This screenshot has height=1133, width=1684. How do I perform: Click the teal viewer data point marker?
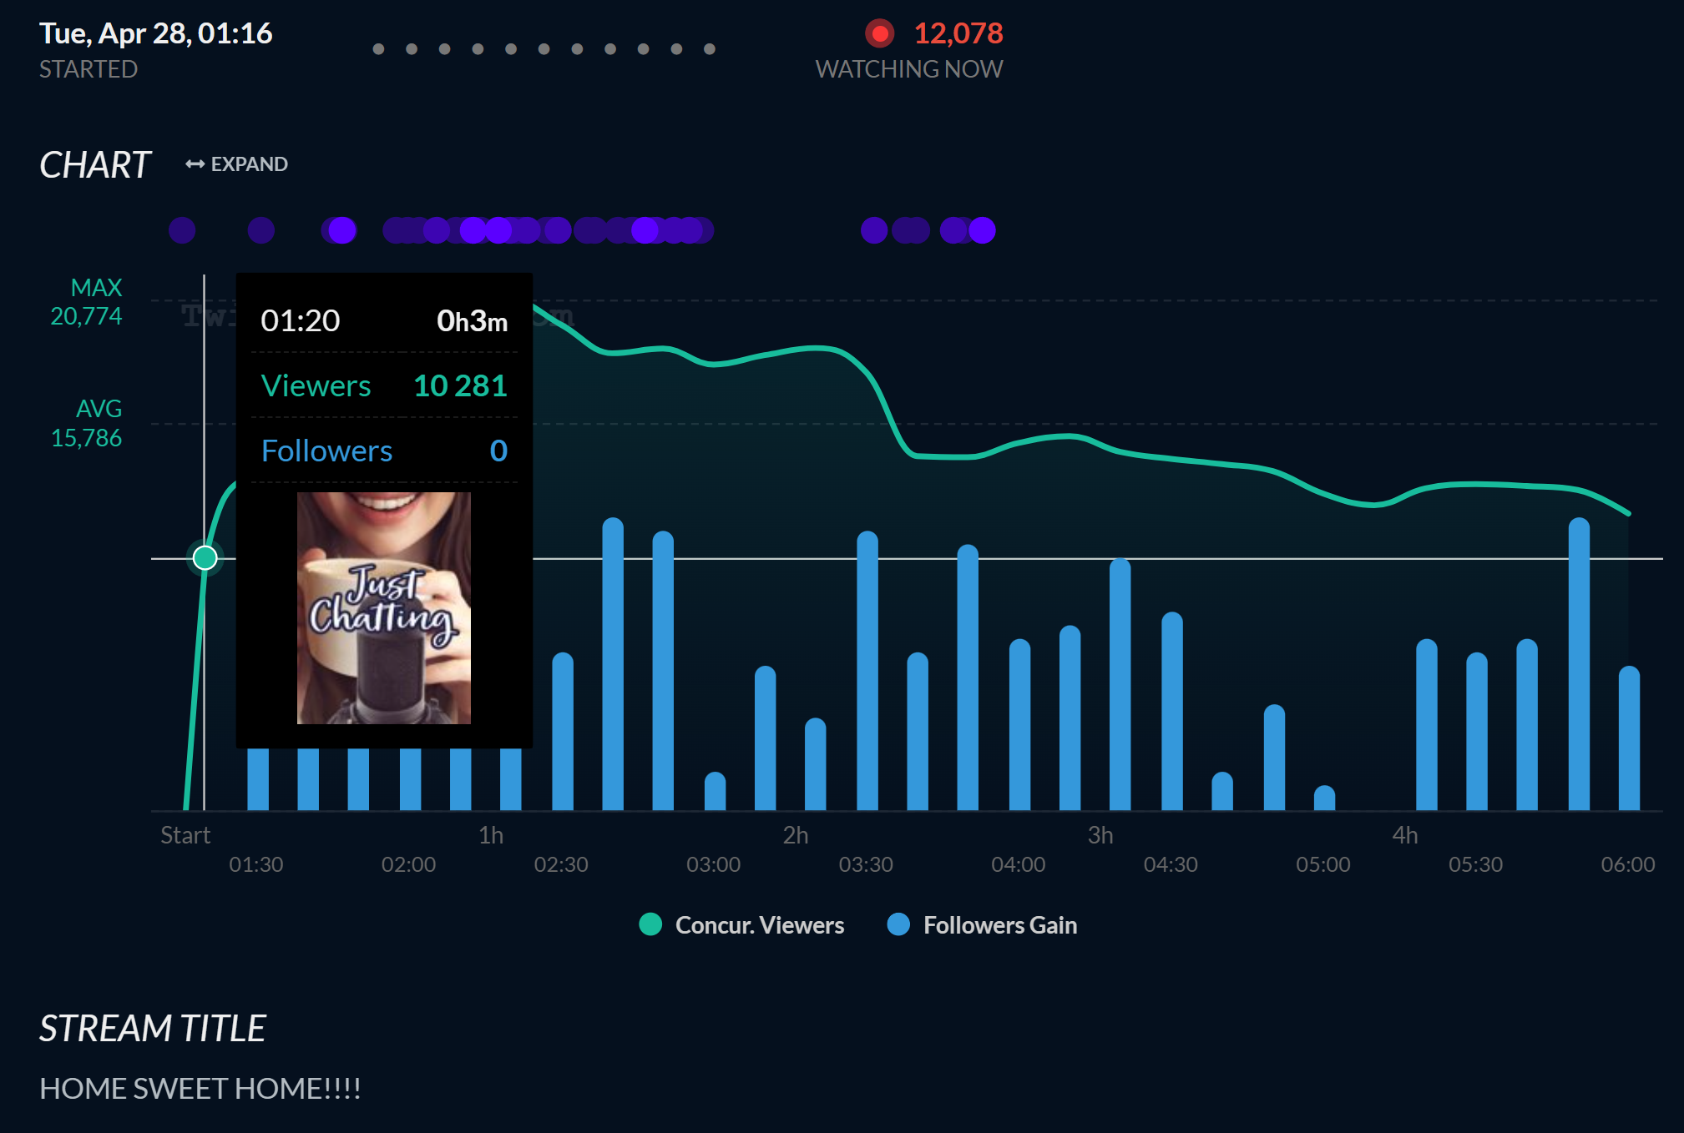[205, 557]
